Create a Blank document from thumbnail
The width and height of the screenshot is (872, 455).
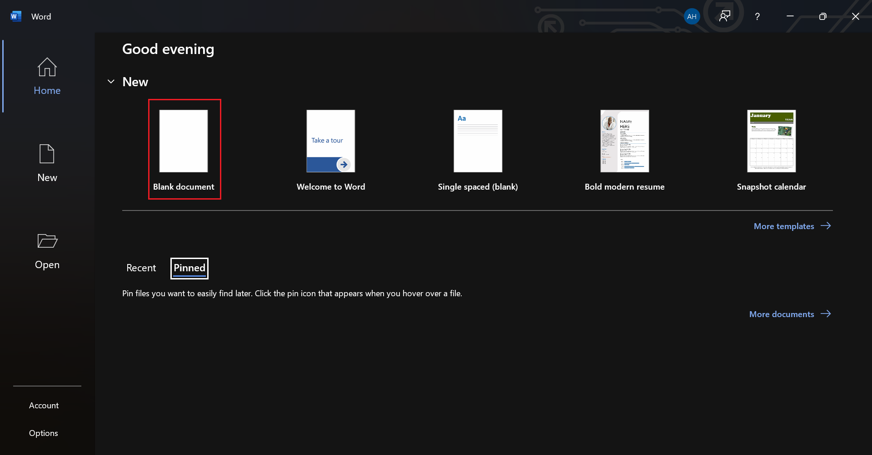click(184, 141)
